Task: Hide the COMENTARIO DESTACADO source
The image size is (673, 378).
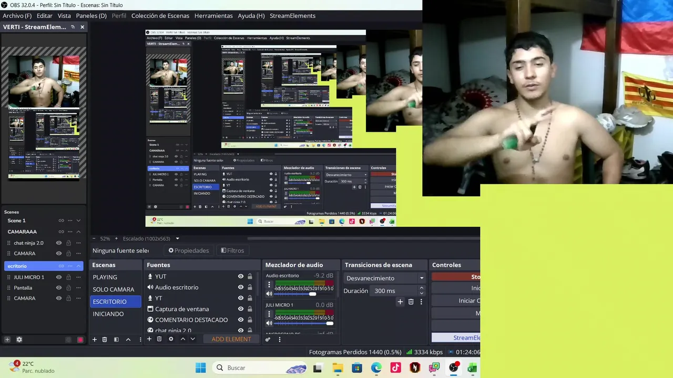Action: point(241,320)
